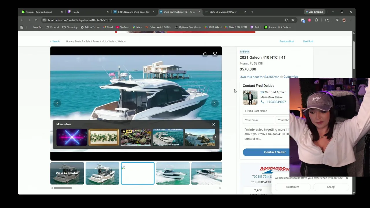View site information icon in address bar

[44, 20]
